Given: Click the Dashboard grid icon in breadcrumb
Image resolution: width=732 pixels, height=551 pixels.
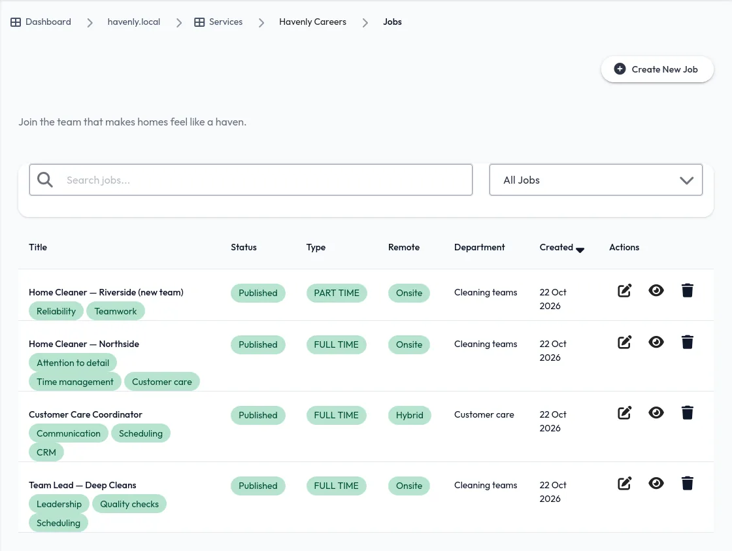Looking at the screenshot, I should click(x=16, y=22).
